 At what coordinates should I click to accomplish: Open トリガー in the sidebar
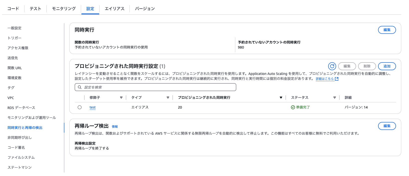click(14, 38)
